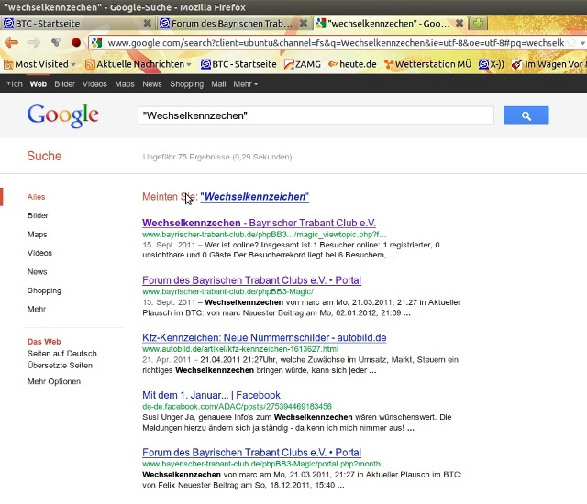
Task: Open Mail in the Google top bar
Action: point(218,84)
